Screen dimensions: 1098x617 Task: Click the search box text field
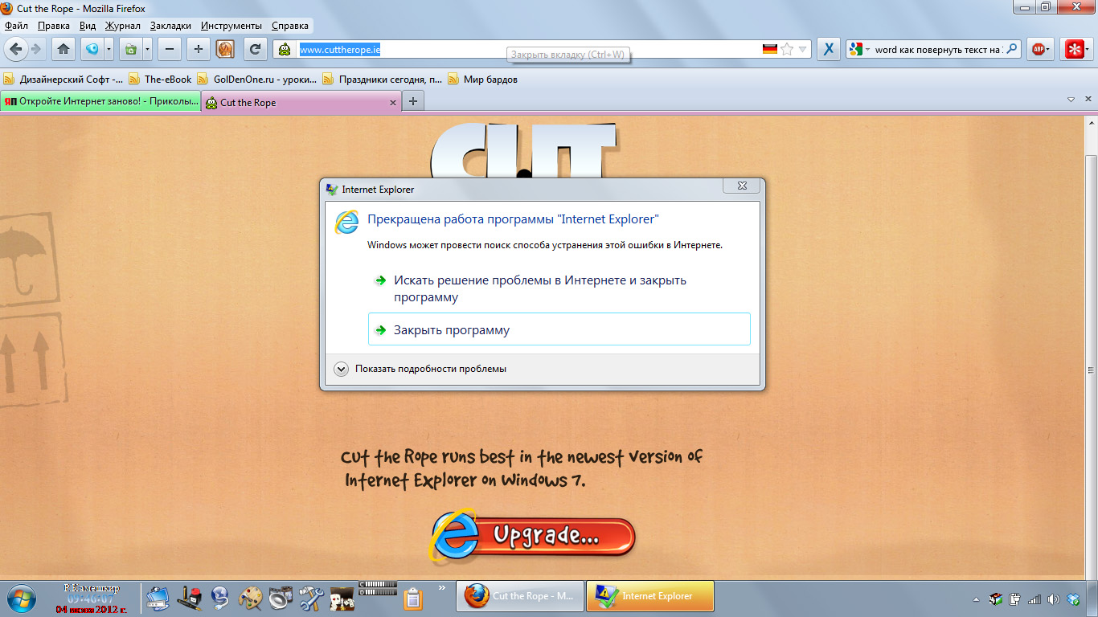(939, 49)
